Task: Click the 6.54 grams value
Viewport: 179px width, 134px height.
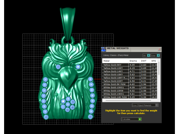Action: pyautogui.click(x=132, y=81)
